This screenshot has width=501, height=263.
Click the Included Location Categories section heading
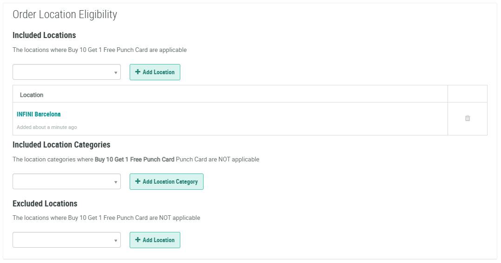pos(61,145)
